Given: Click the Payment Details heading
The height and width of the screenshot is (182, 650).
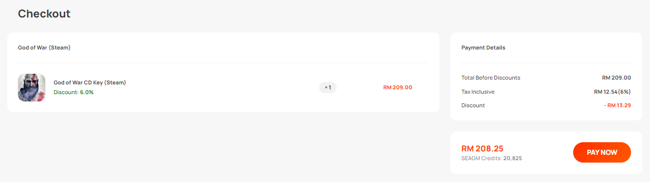Looking at the screenshot, I should [x=483, y=48].
